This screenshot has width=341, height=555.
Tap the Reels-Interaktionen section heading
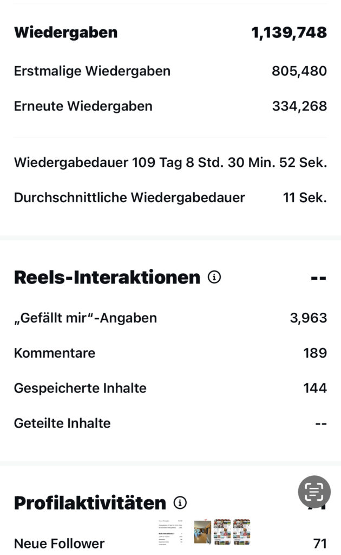click(107, 277)
